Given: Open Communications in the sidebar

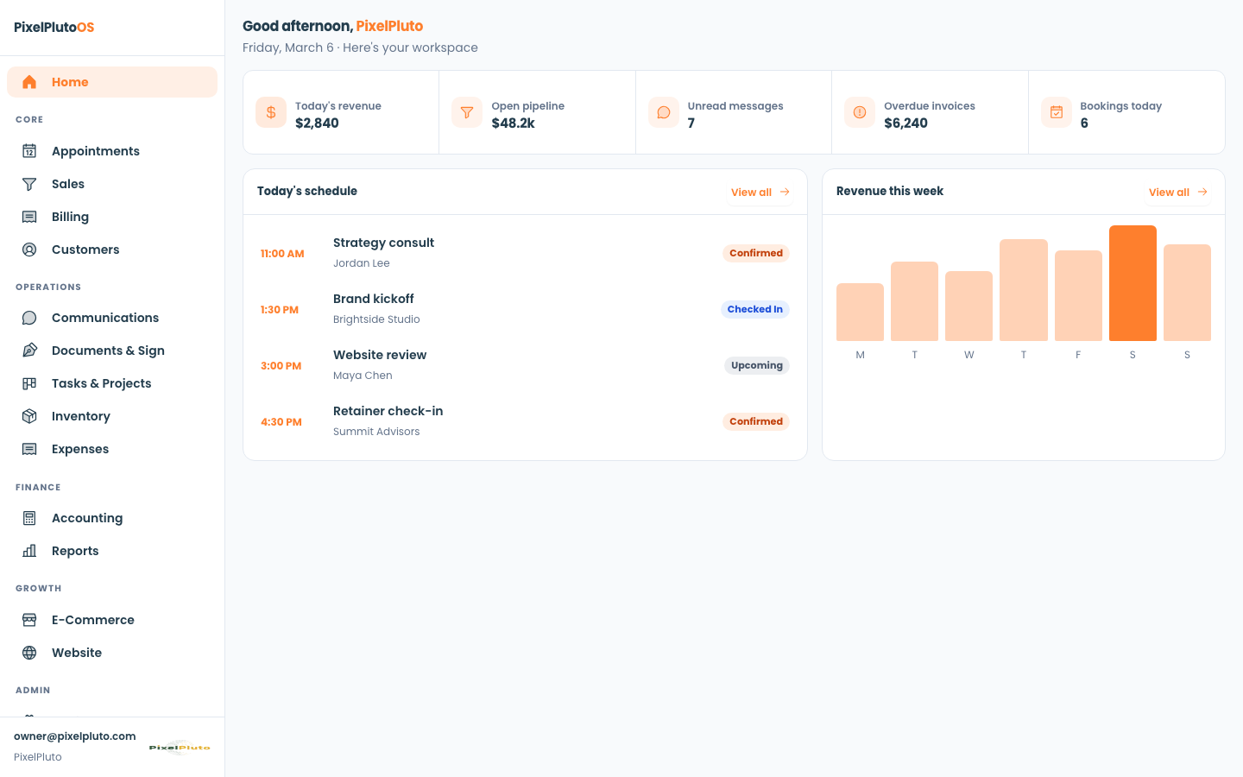Looking at the screenshot, I should (x=112, y=318).
